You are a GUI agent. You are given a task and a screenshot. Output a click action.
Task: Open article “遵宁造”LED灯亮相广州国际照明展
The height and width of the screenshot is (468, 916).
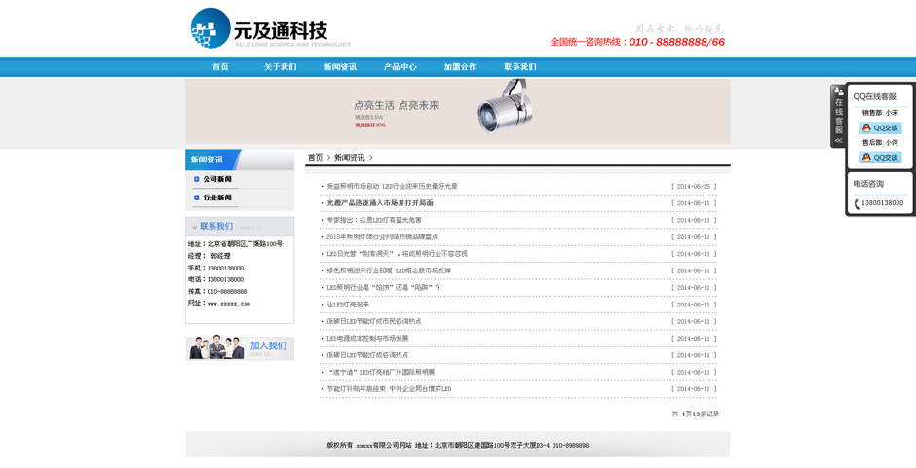(x=381, y=373)
